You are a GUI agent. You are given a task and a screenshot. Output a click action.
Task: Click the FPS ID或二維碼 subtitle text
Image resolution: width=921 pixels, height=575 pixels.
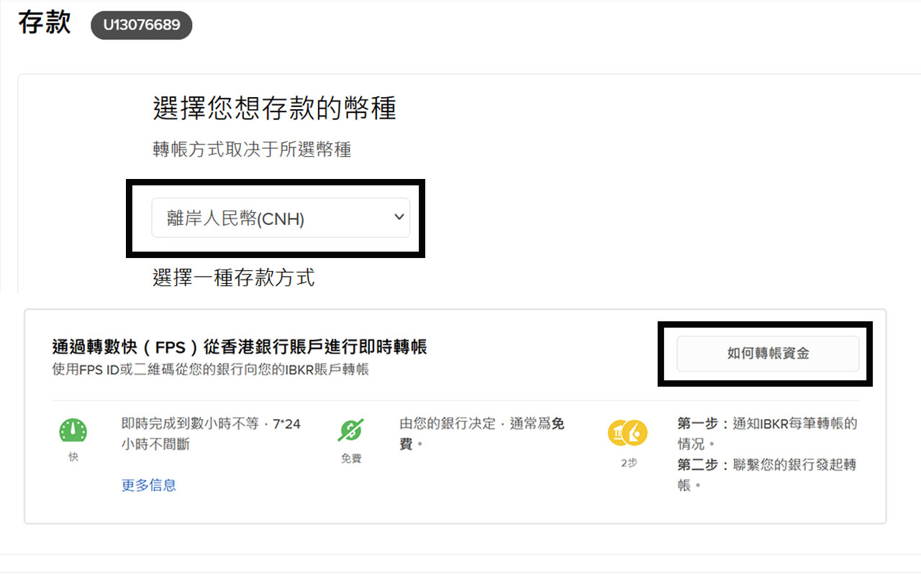pos(210,369)
